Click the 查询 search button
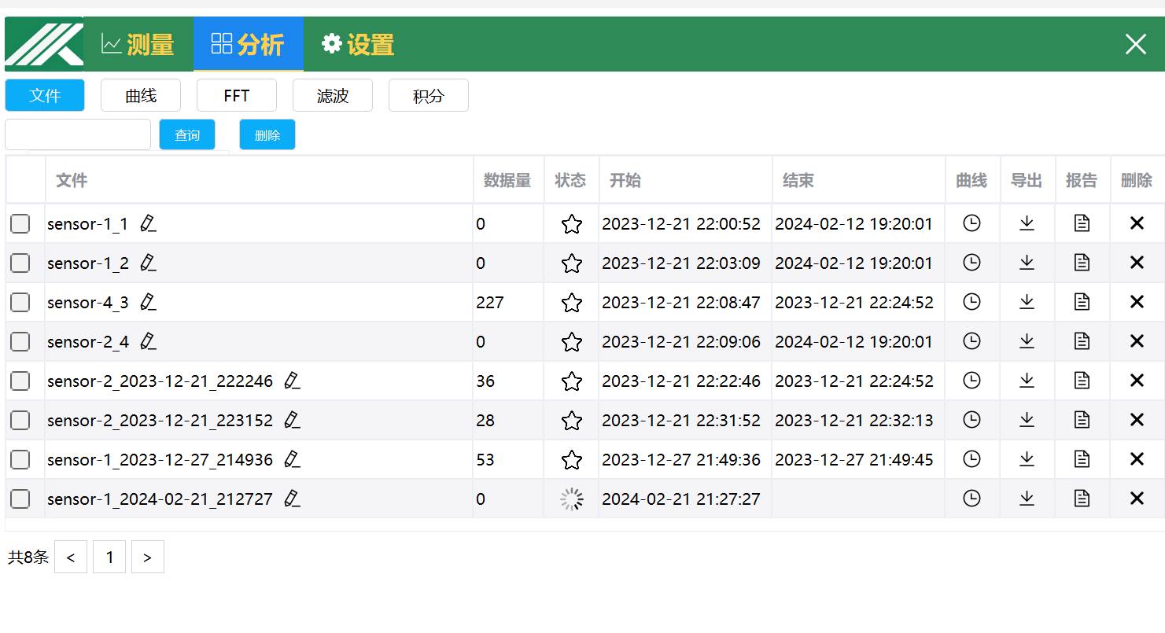Viewport: 1165px width, 633px height. pos(187,134)
